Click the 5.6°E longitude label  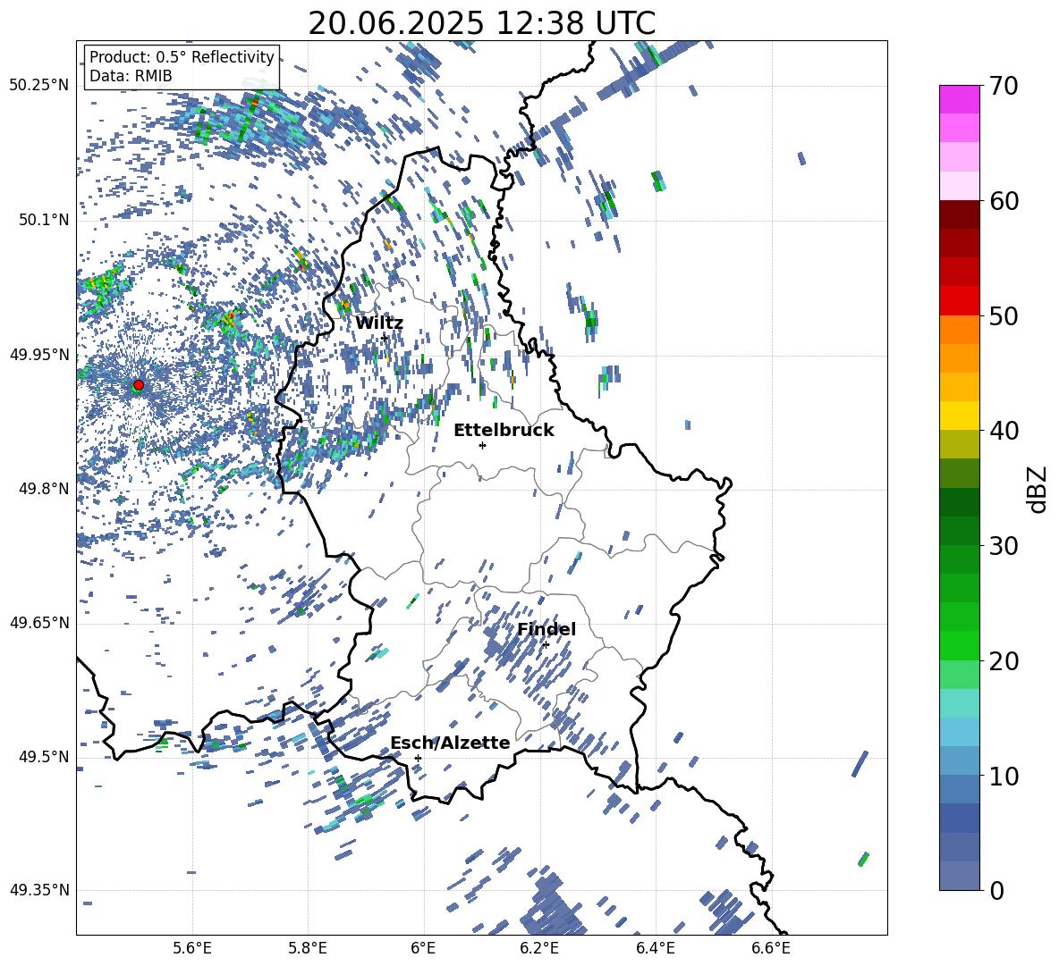(x=192, y=948)
